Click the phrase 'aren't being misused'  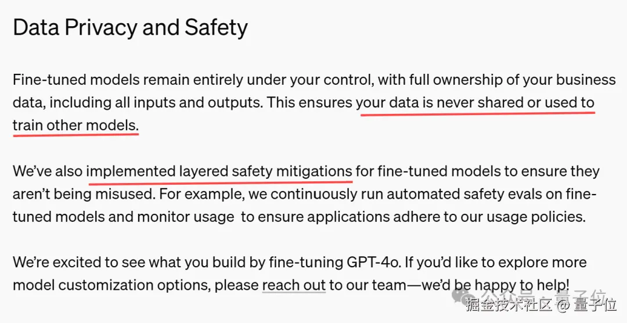pyautogui.click(x=83, y=194)
